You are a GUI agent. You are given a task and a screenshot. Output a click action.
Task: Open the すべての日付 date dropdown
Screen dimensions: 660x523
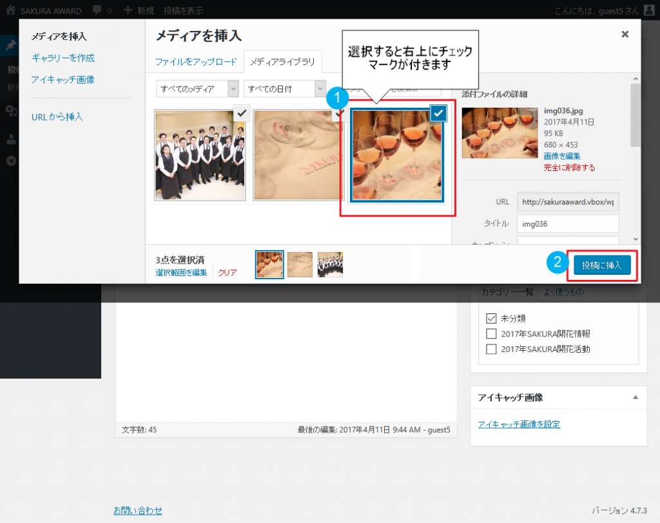(x=284, y=89)
